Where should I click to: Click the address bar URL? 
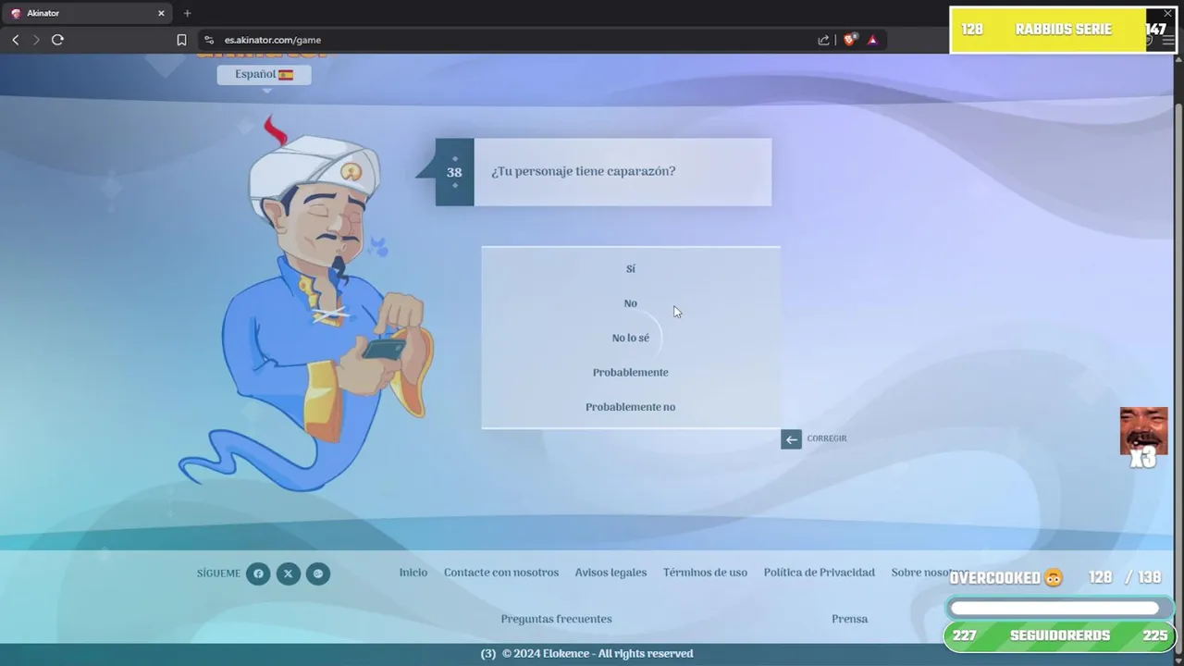[273, 40]
